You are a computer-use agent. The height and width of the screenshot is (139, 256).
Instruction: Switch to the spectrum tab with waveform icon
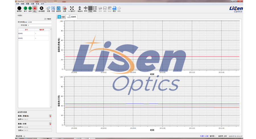(61, 17)
